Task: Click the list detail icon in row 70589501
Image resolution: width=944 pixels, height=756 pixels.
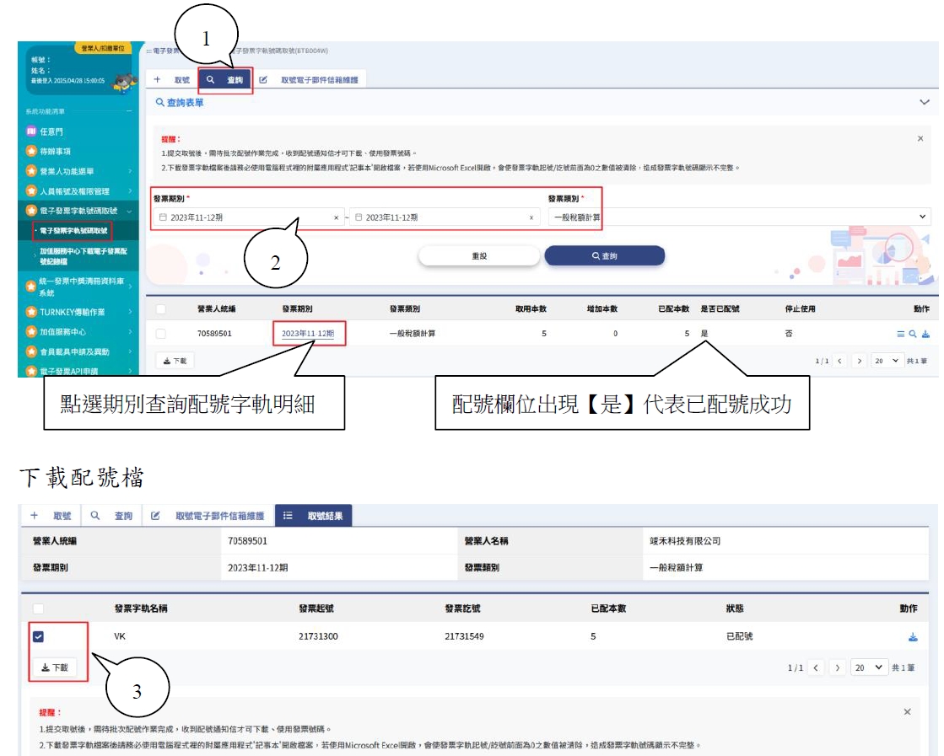Action: [x=901, y=334]
